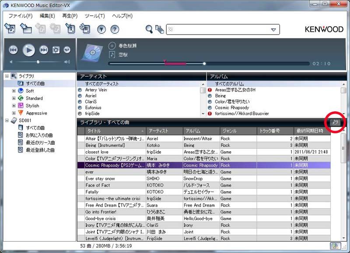Clear the search box with X icon
This screenshot has width=350, height=253.
[171, 29]
